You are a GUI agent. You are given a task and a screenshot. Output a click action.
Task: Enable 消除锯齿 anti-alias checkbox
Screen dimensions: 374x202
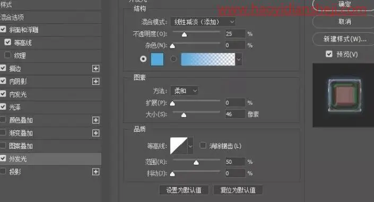203,145
